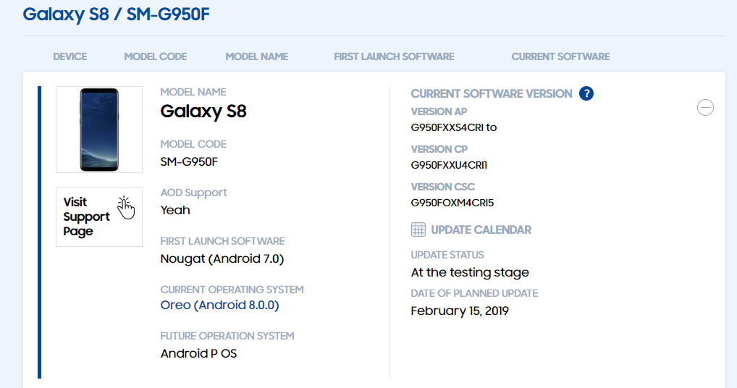Click the blue question mark help icon

click(x=586, y=93)
